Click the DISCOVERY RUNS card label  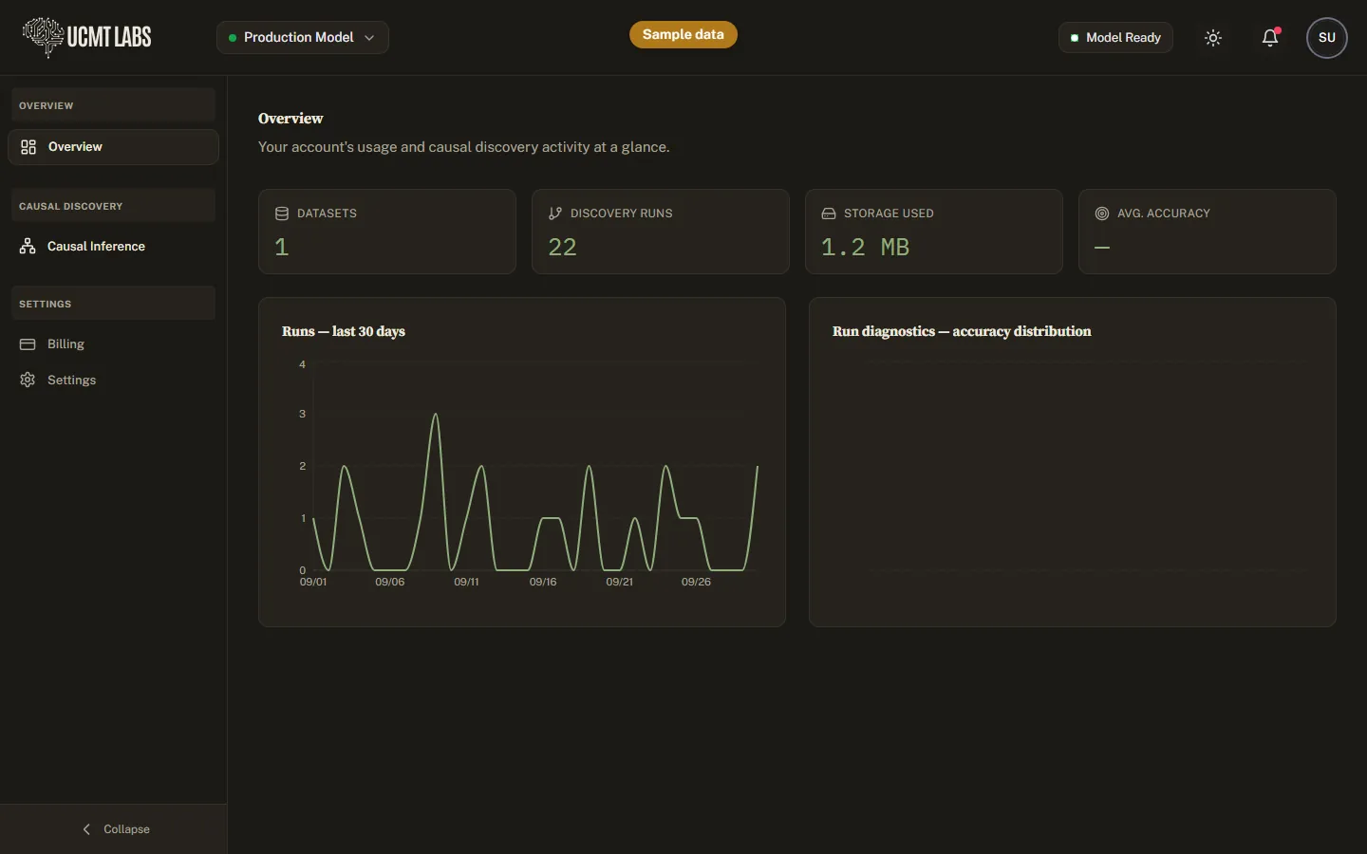(x=622, y=213)
